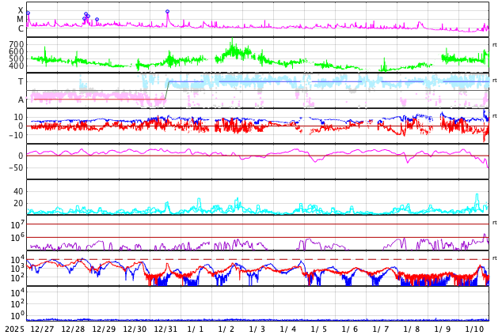Click the 'rt' label beside green plot
Viewport: 502px width, 335px height.
(x=495, y=45)
